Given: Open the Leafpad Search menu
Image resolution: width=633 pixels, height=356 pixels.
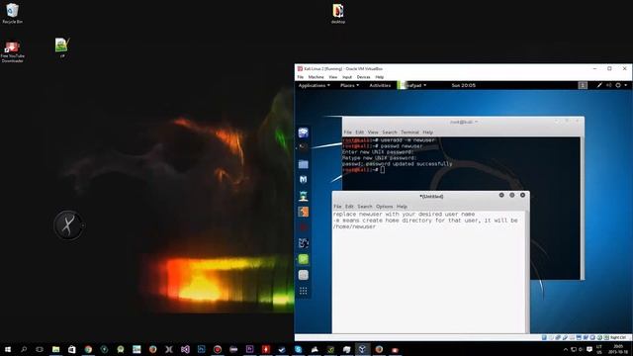Looking at the screenshot, I should point(365,207).
